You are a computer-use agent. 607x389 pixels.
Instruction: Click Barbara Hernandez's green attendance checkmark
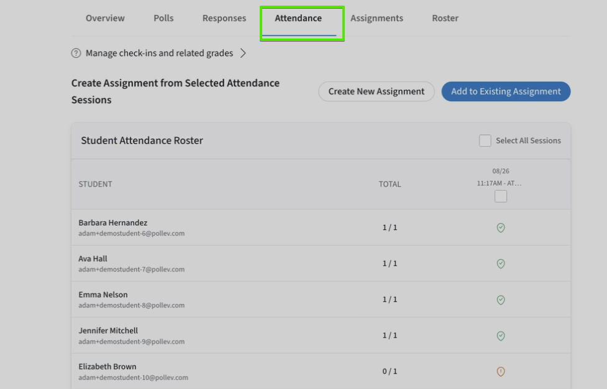501,227
